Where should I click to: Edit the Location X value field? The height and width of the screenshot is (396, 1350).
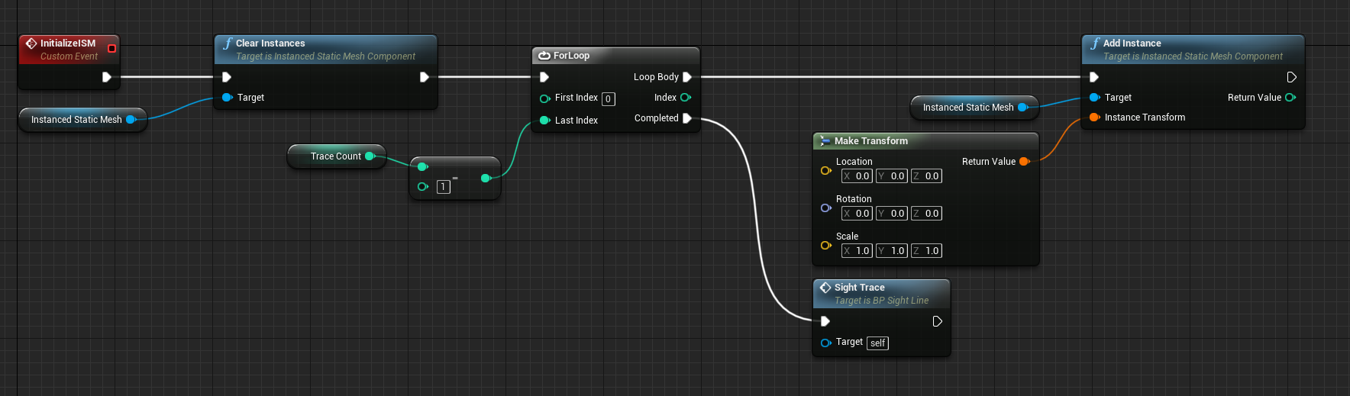(857, 176)
